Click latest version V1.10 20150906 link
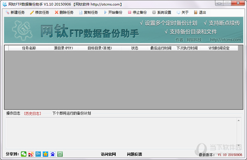Viewport: 247px width, 160px height. tap(230, 155)
